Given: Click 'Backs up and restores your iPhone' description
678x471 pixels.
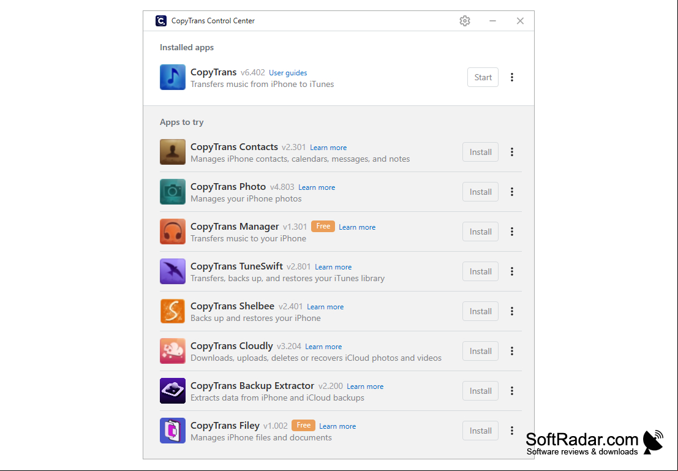Looking at the screenshot, I should (255, 318).
